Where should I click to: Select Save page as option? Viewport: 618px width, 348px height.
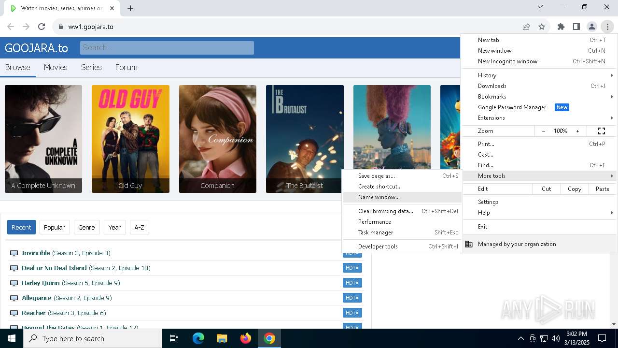(x=402, y=176)
